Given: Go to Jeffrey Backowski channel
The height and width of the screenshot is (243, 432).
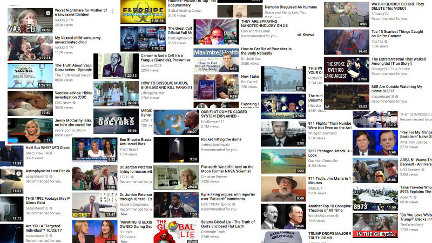Looking at the screenshot, I should [215, 145].
